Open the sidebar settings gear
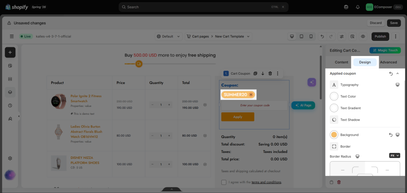This screenshot has height=193, width=407. (x=10, y=158)
